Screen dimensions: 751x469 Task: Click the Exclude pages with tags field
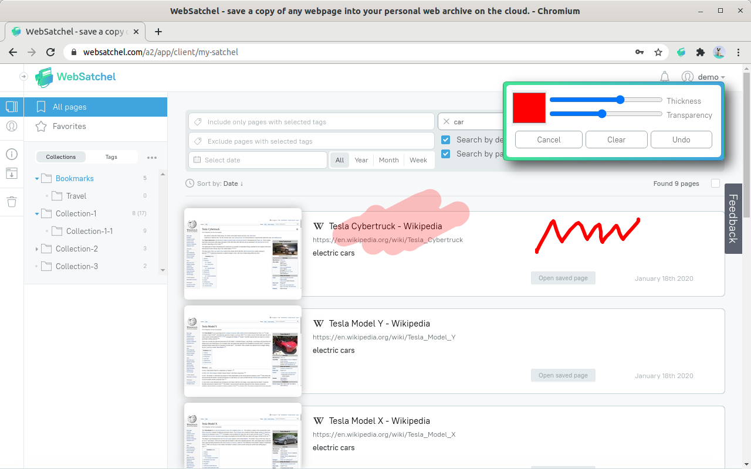[x=312, y=141]
